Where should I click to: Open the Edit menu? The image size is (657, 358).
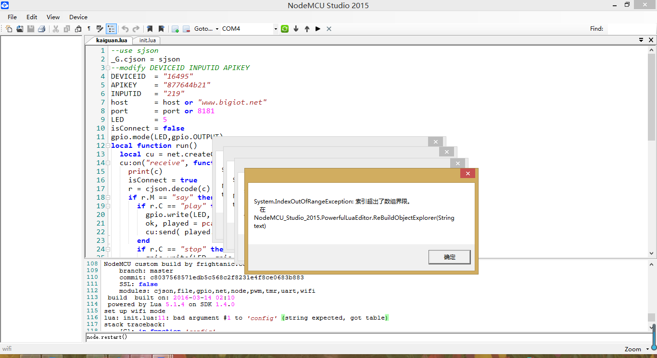[x=32, y=17]
